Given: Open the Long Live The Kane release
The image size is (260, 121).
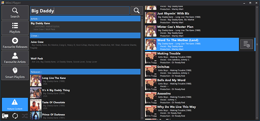Looking at the screenshot, I should click(x=85, y=81).
